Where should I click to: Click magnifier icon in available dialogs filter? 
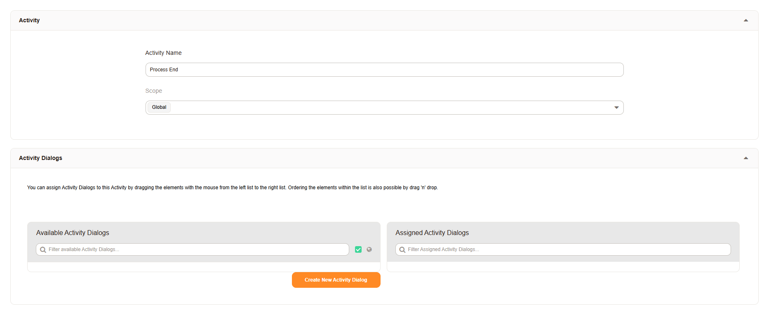[43, 250]
